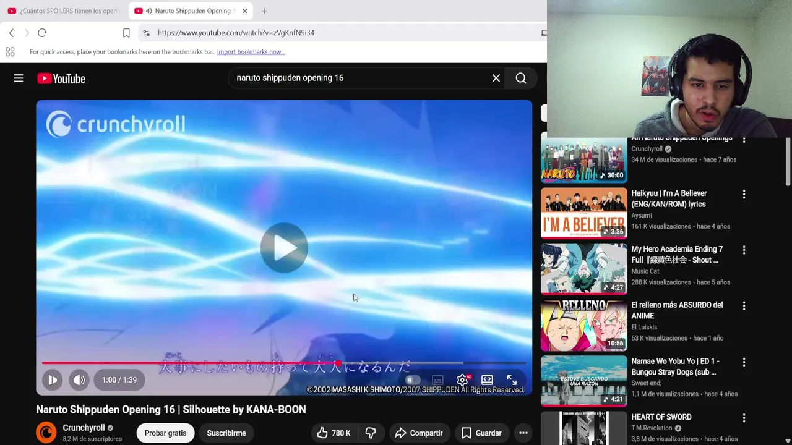
Task: Subscribe with the Suscribirme button
Action: (226, 433)
